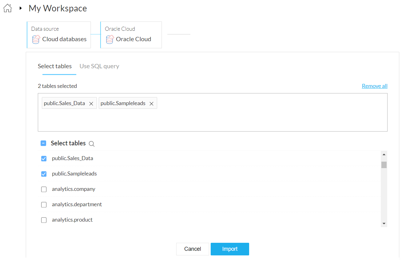Open the table search magnifier icon
The height and width of the screenshot is (260, 402).
(x=91, y=144)
